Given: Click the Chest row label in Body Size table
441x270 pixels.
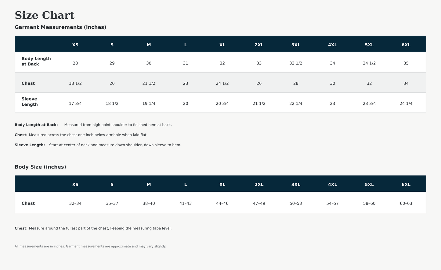Looking at the screenshot, I should [x=28, y=203].
